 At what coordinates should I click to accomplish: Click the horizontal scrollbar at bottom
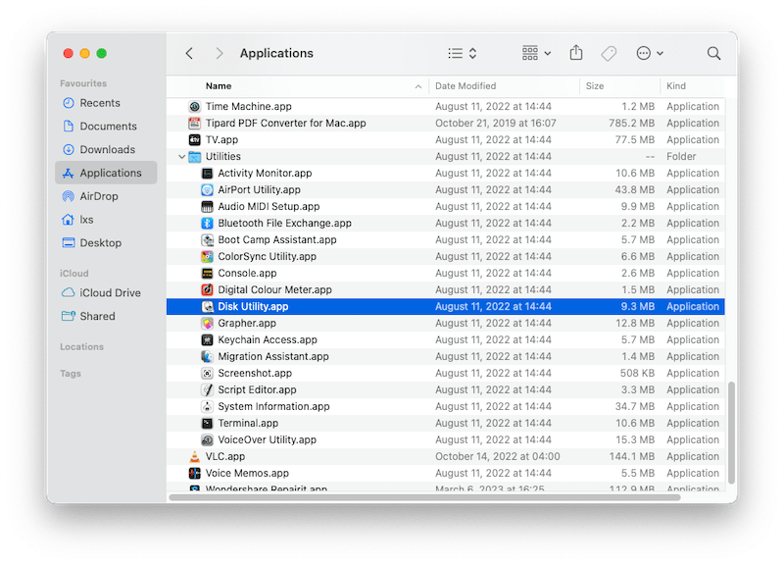click(x=424, y=497)
